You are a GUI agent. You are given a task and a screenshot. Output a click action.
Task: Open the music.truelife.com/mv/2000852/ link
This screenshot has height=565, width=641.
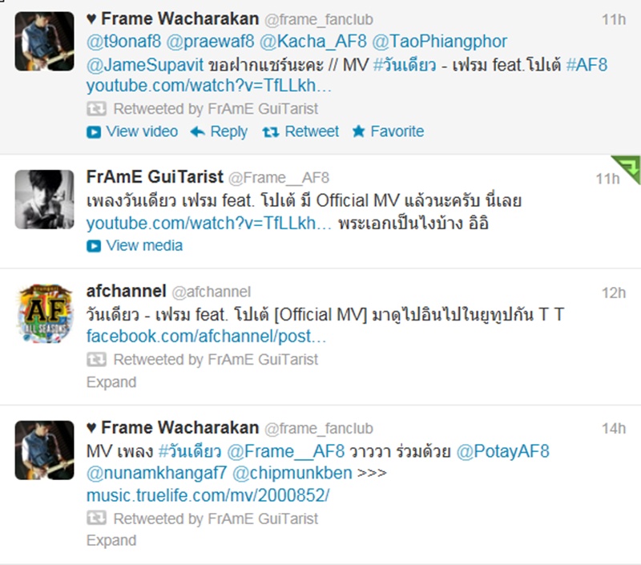point(208,495)
